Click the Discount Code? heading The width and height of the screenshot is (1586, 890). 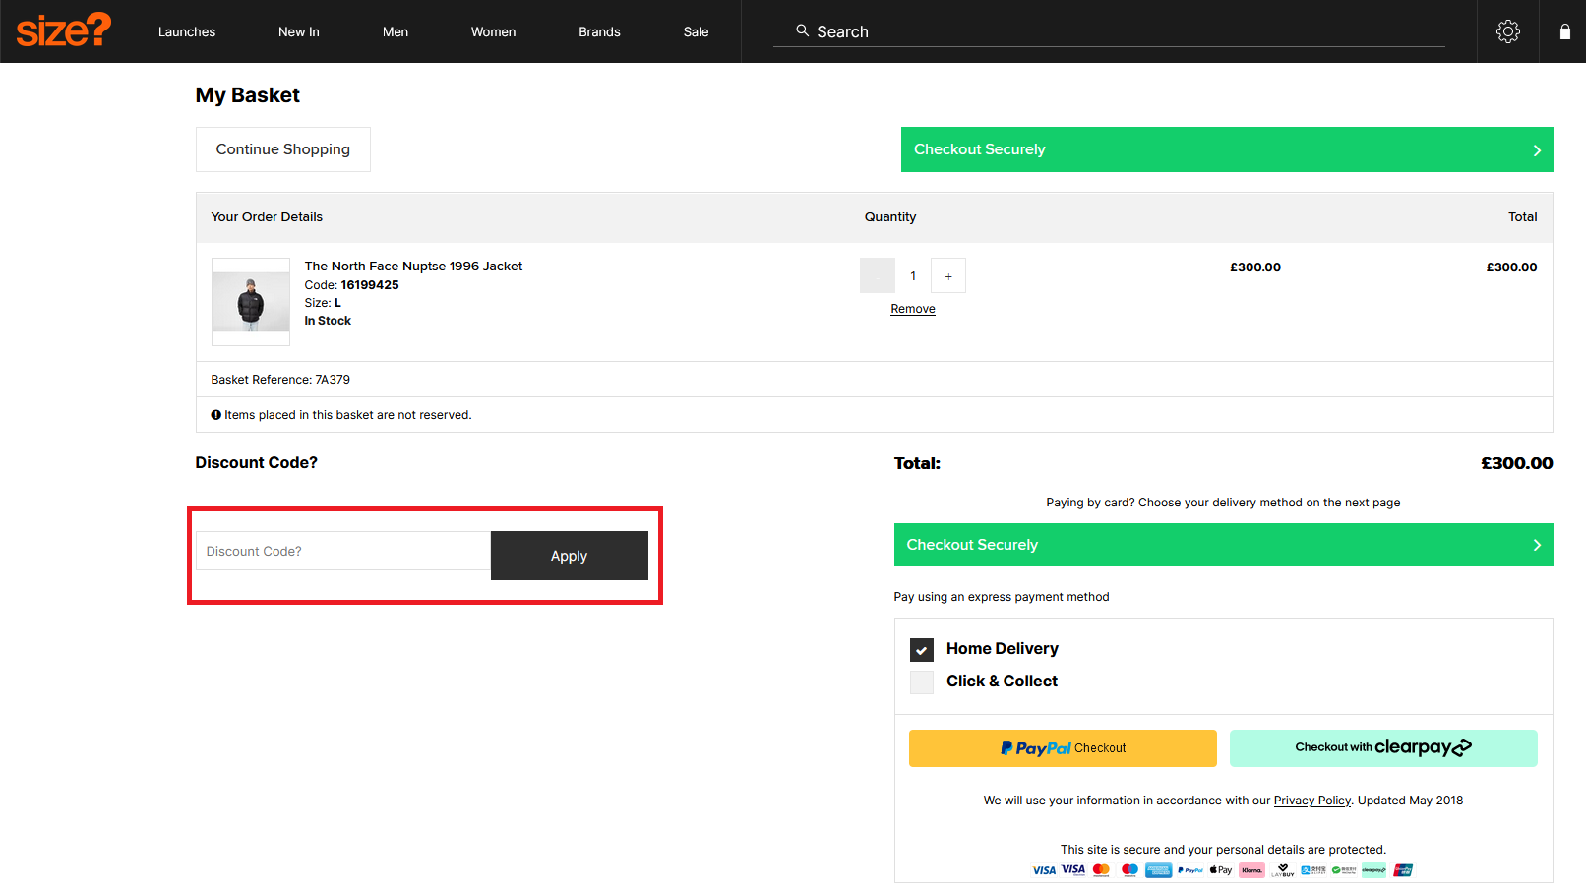pyautogui.click(x=256, y=463)
